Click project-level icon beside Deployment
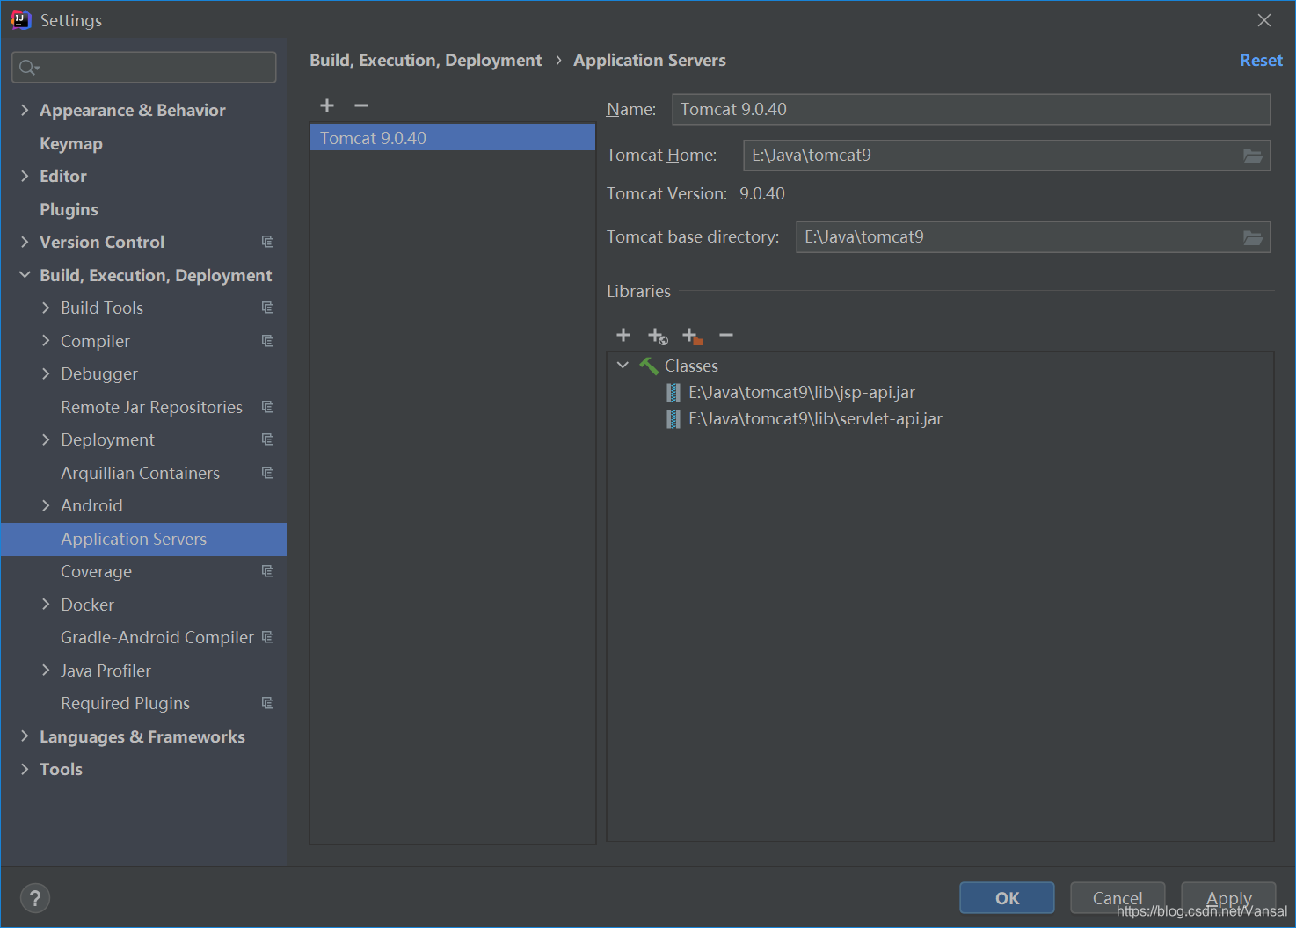 tap(268, 439)
